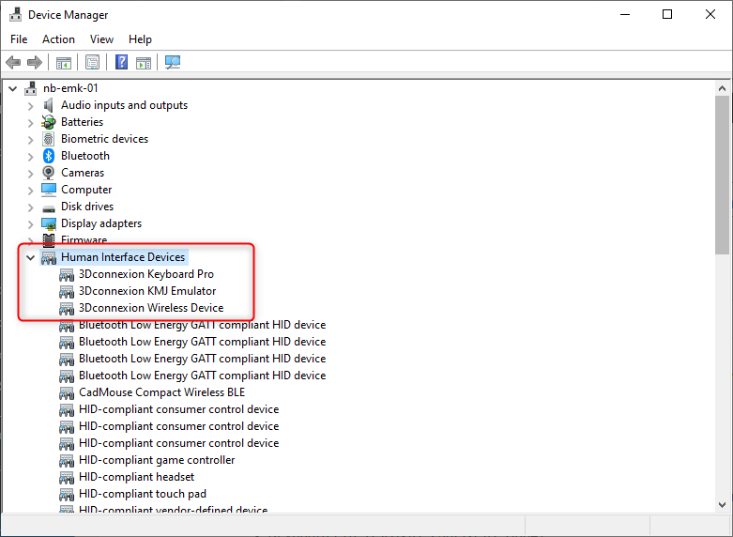Select the 3Dconnexion Keyboard Pro device

click(145, 274)
